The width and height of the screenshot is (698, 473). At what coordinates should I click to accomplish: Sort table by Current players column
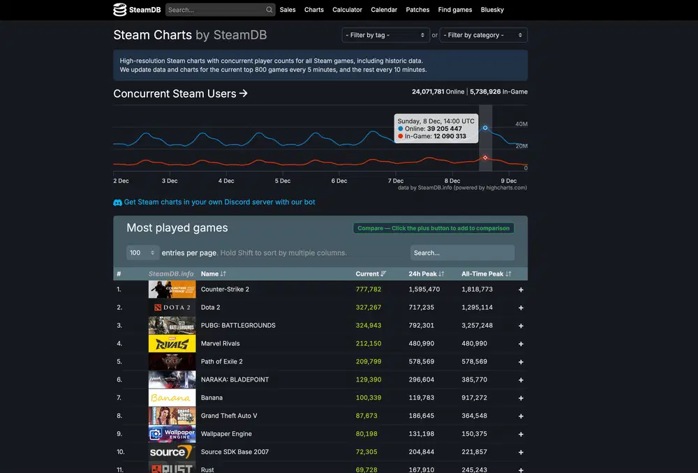371,274
